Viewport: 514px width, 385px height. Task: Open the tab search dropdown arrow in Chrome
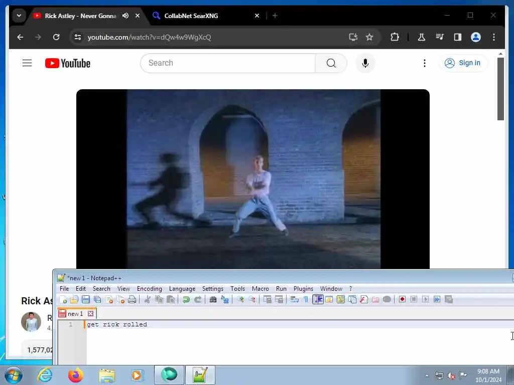click(19, 16)
